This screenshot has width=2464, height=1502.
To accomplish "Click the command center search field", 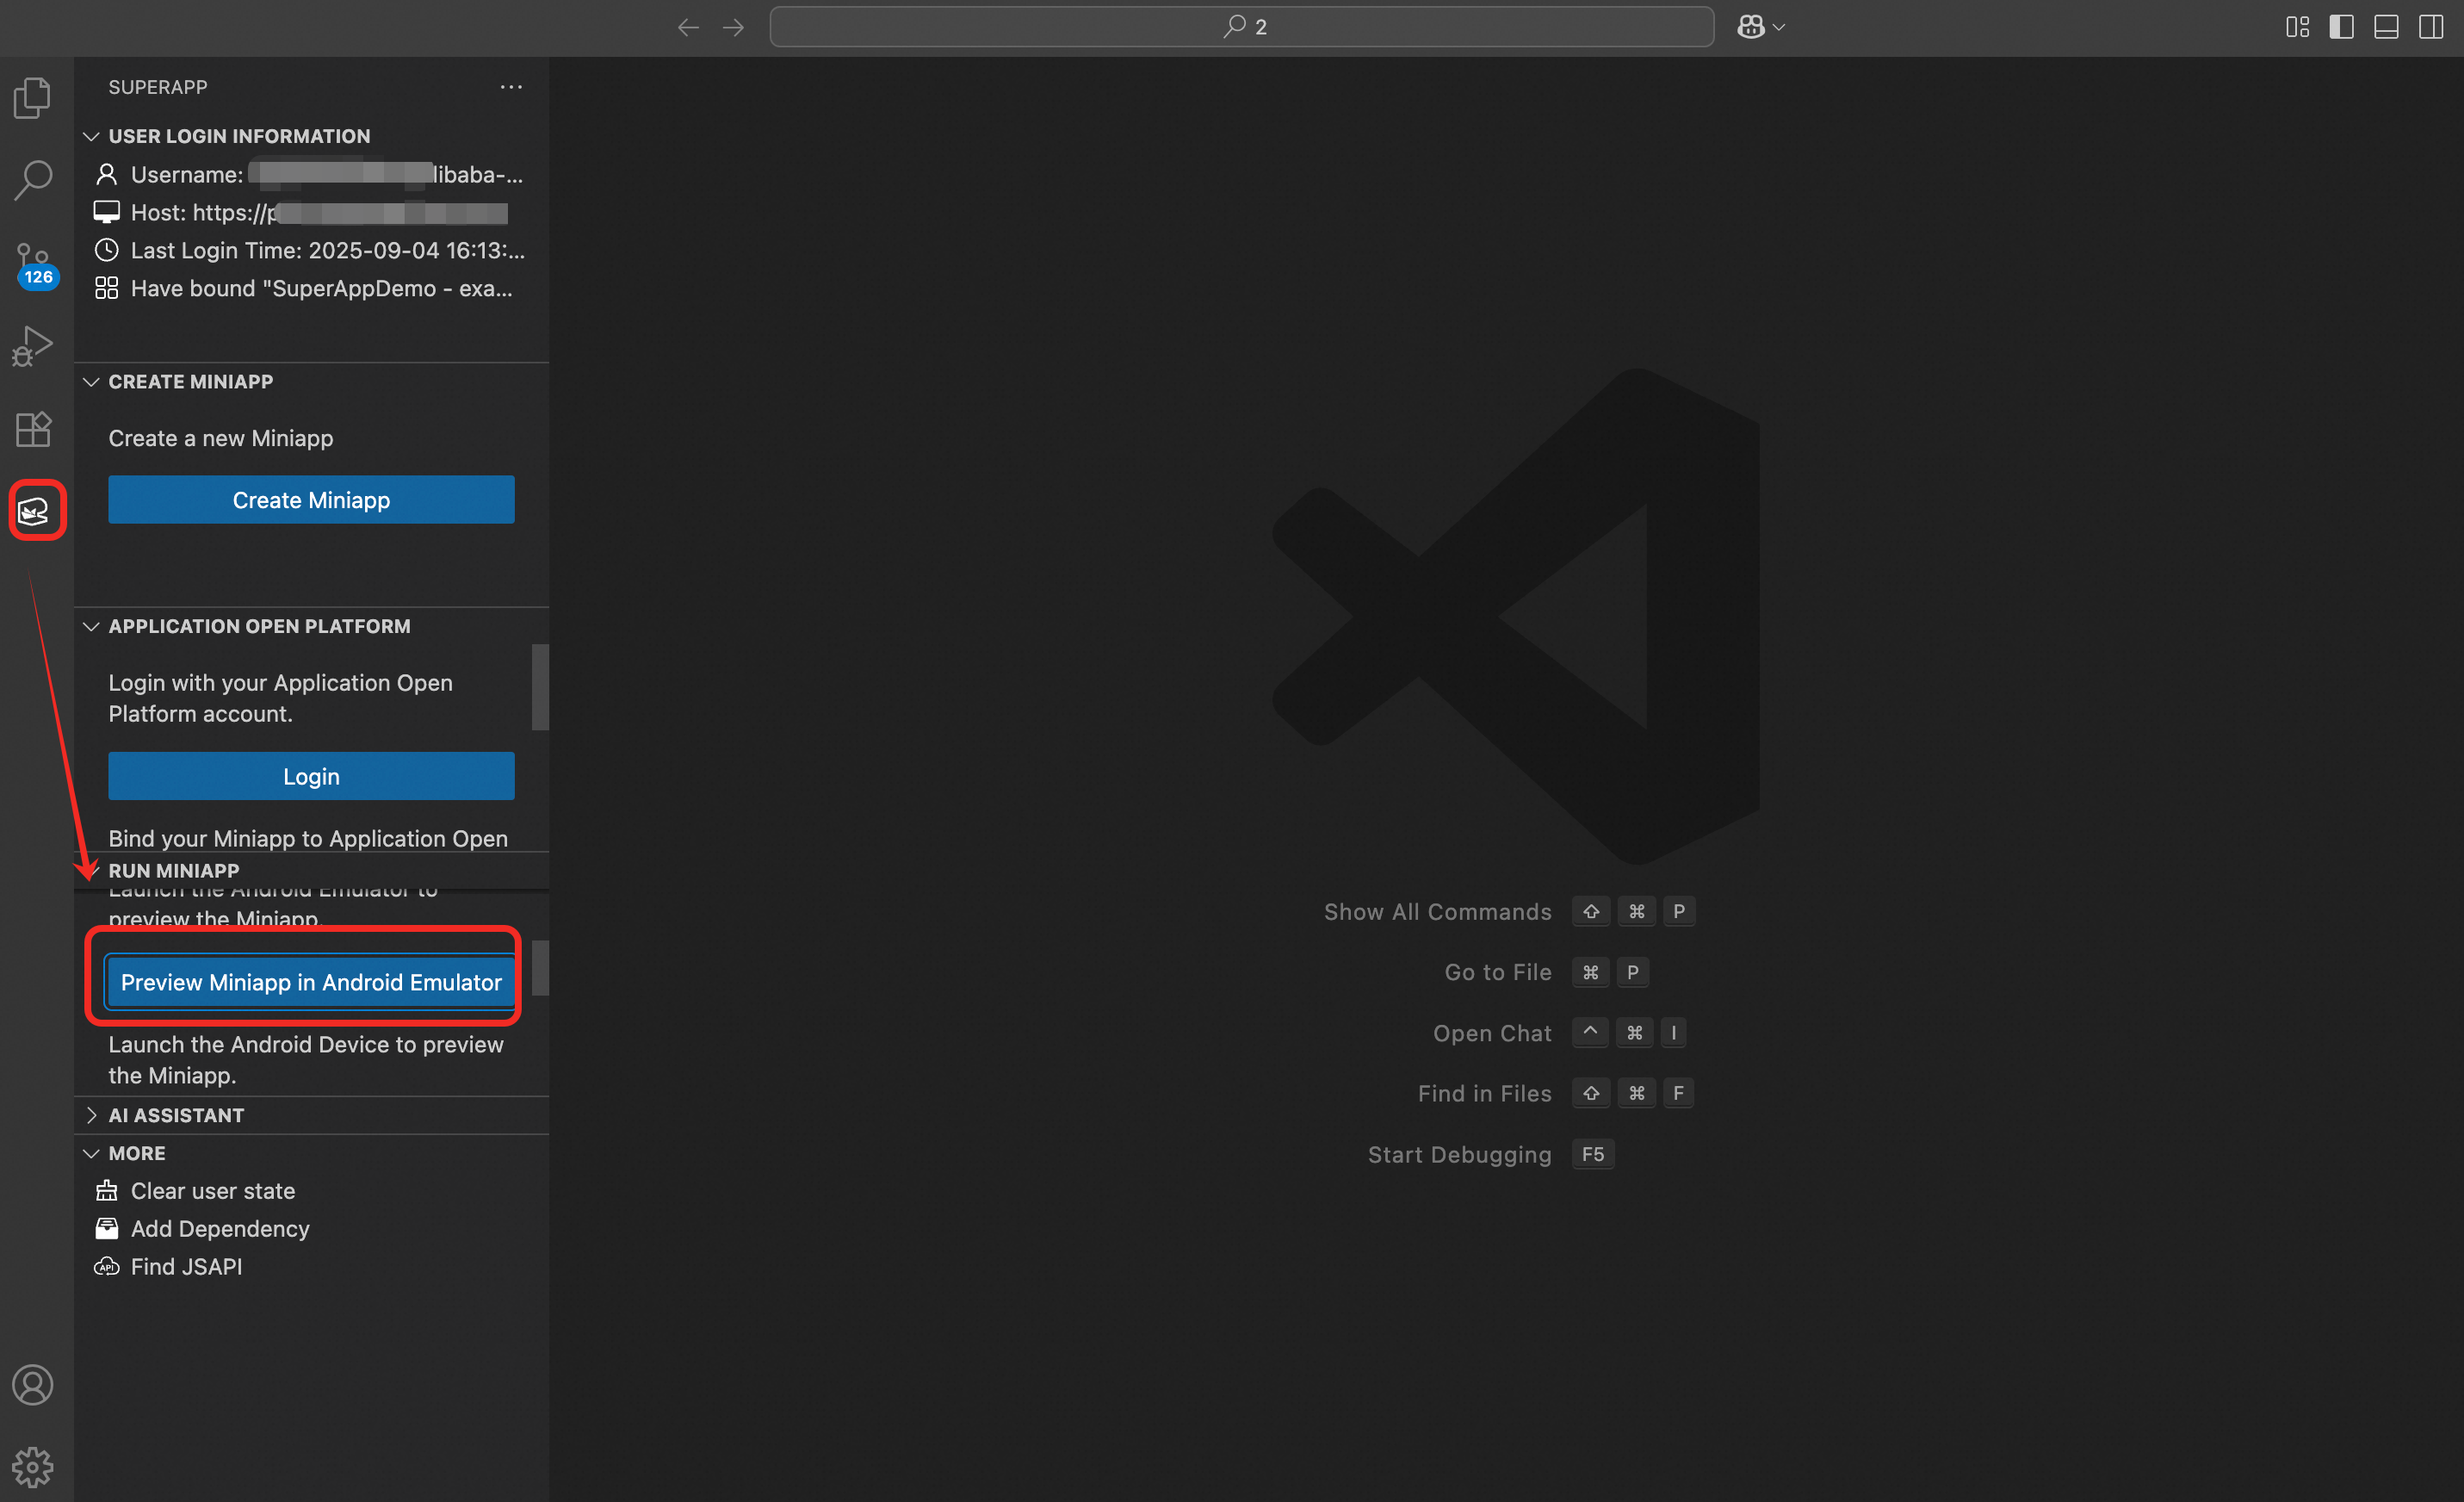I will (x=1241, y=27).
